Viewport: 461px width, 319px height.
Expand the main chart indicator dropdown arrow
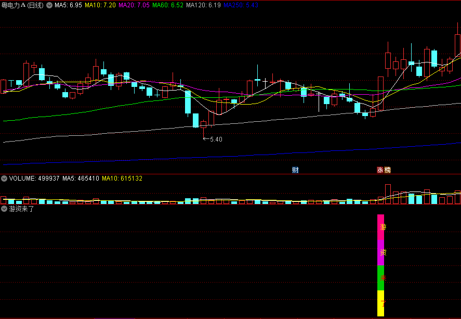coord(49,5)
